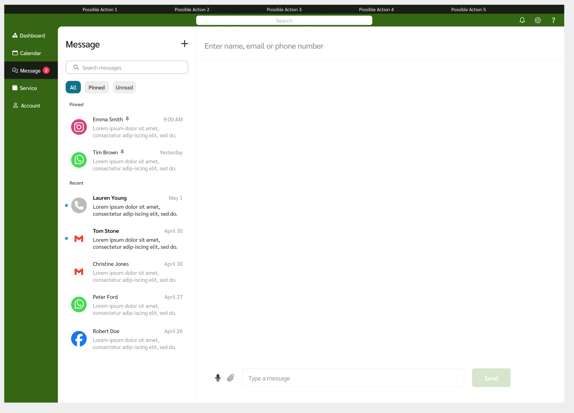Select the All filter chip
The height and width of the screenshot is (413, 574).
pos(73,87)
